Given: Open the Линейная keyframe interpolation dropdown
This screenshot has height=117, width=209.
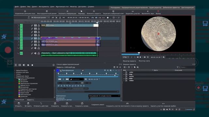Looking at the screenshot, I should pos(76,79).
